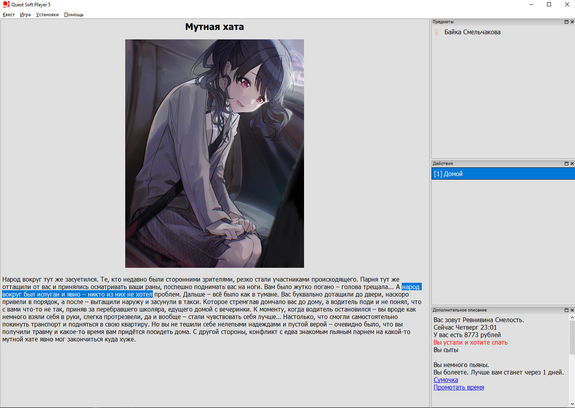Maximize the Quest Soft Player window
This screenshot has height=408, width=575.
(549, 4)
